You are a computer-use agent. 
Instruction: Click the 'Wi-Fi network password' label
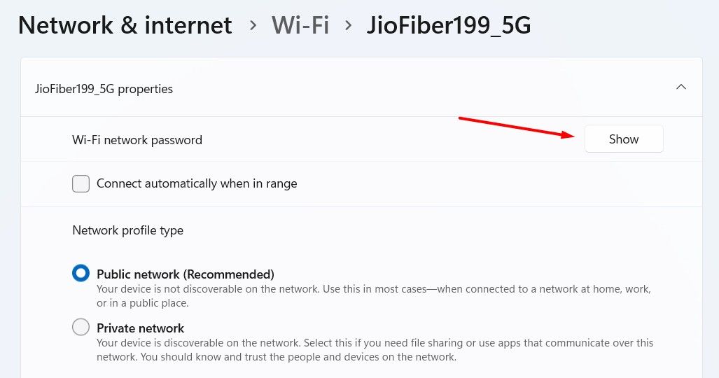point(137,140)
